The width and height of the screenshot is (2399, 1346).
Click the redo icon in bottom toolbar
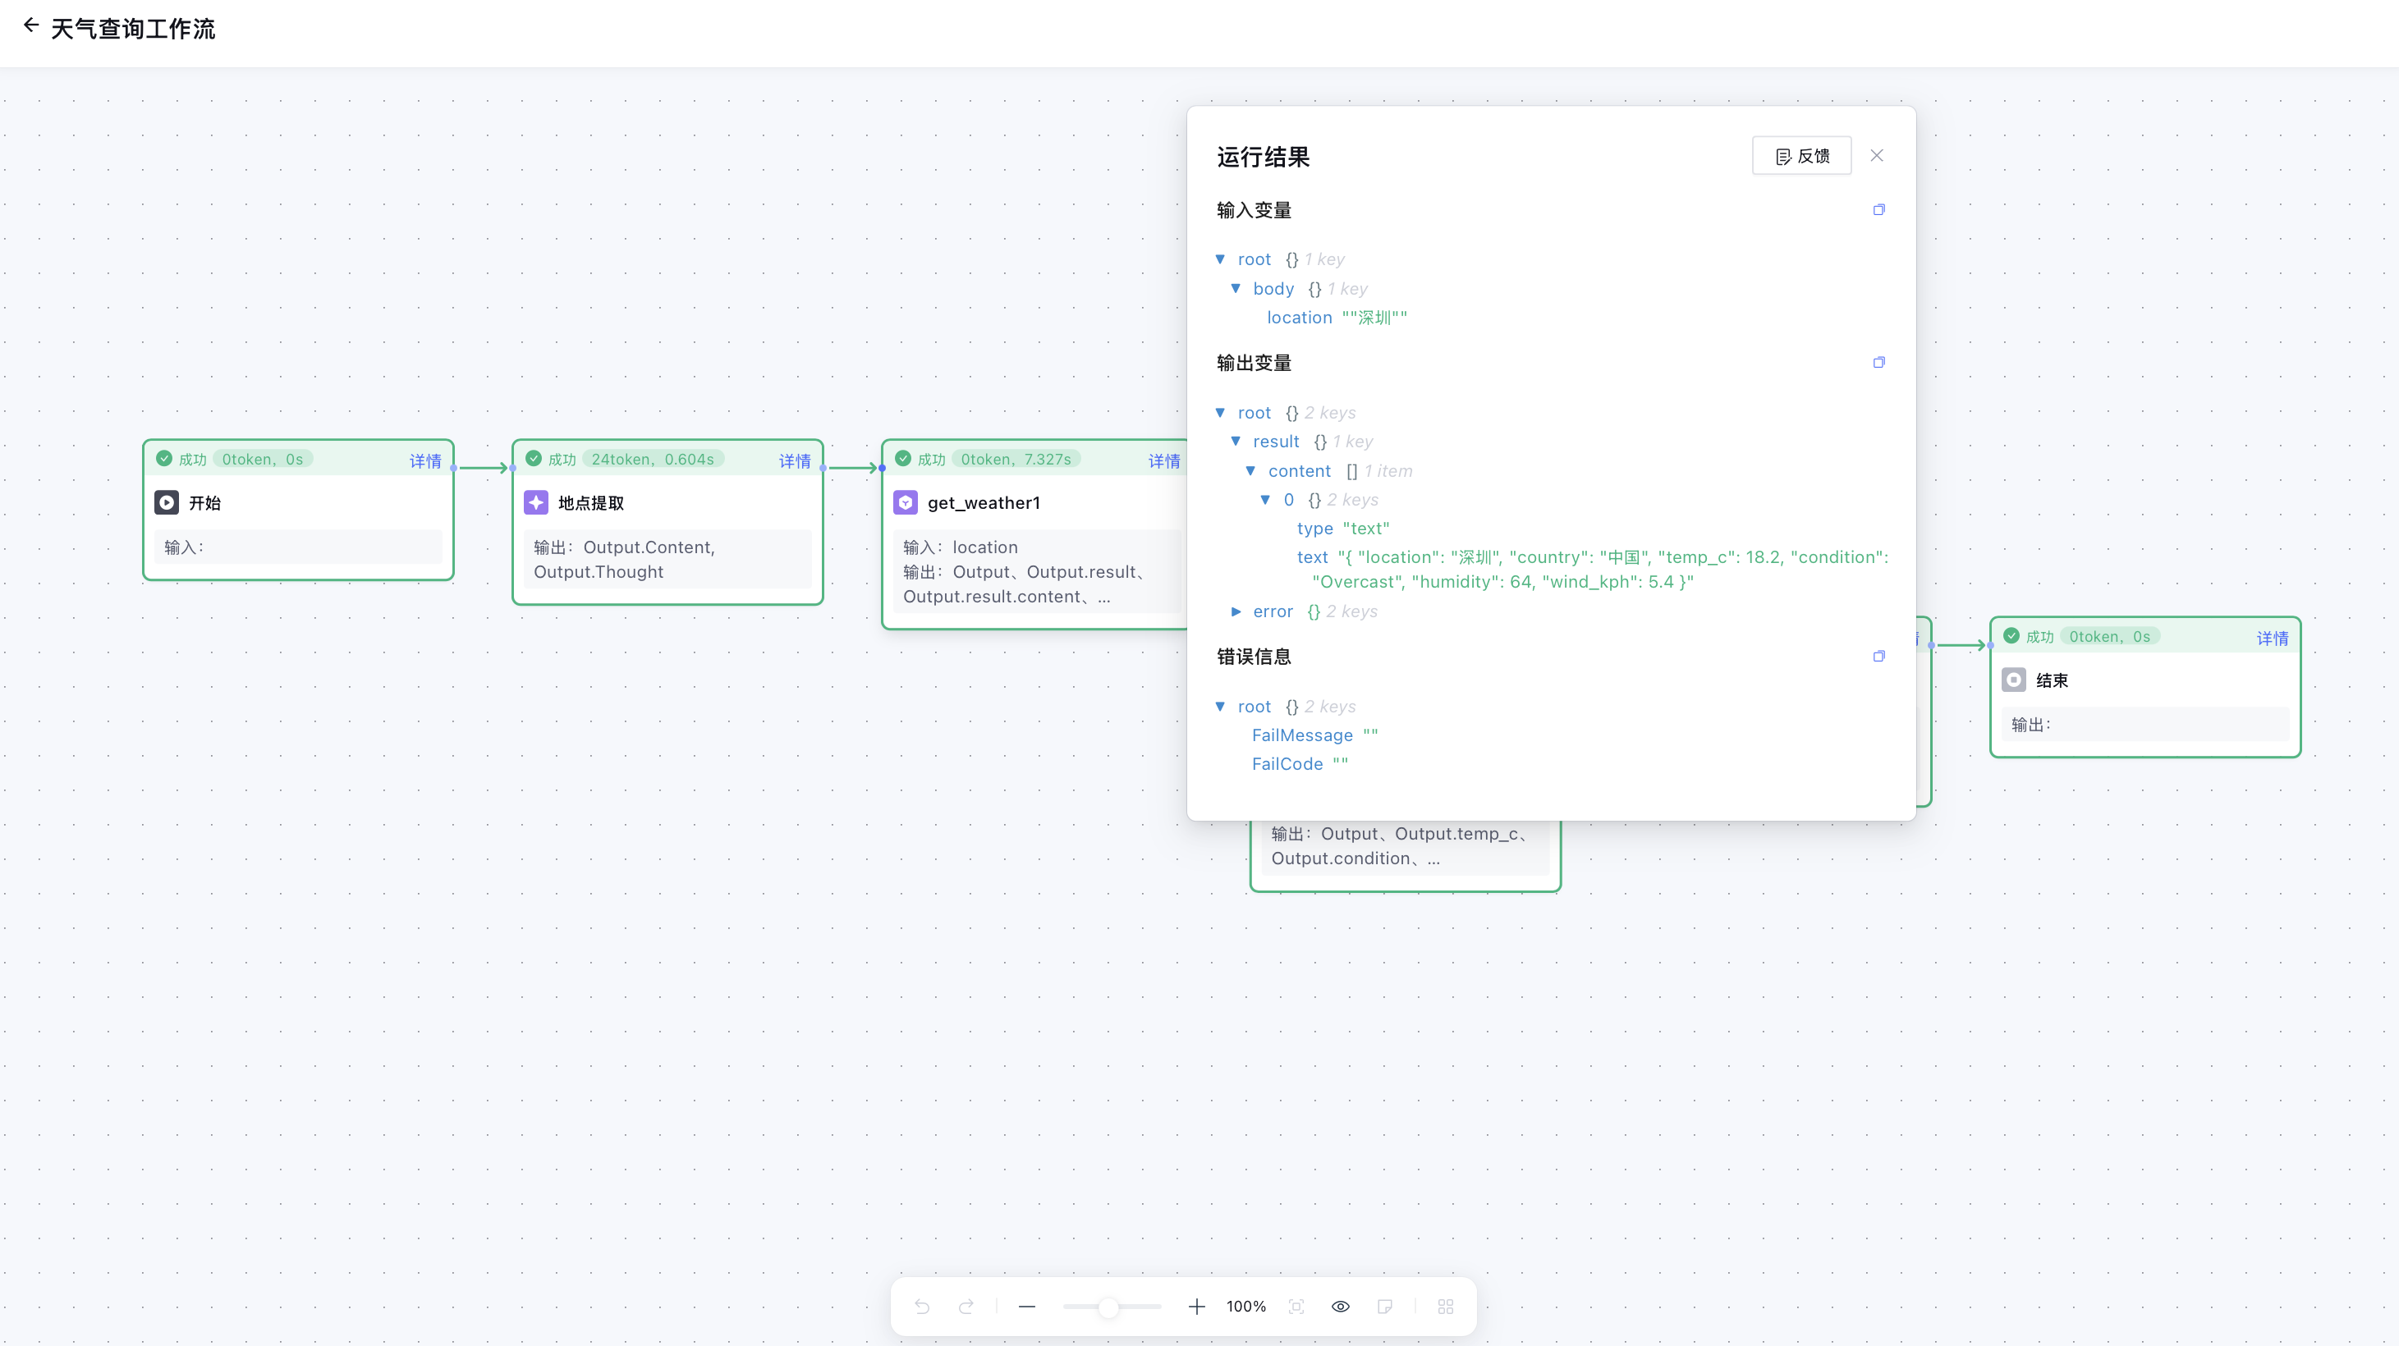(x=966, y=1306)
